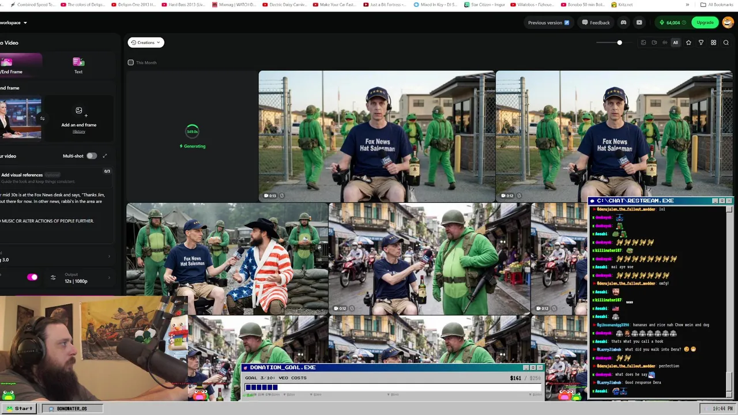Click the chat Restream scrollbar
738x415 pixels.
coord(729,302)
